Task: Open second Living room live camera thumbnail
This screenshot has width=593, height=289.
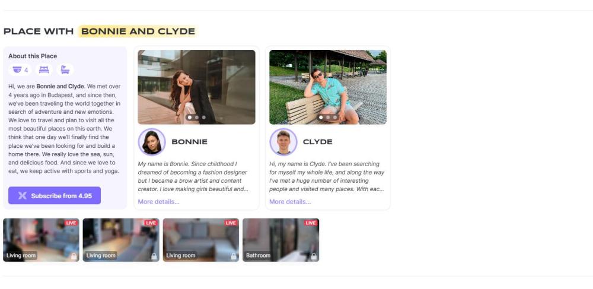Action: pyautogui.click(x=121, y=240)
